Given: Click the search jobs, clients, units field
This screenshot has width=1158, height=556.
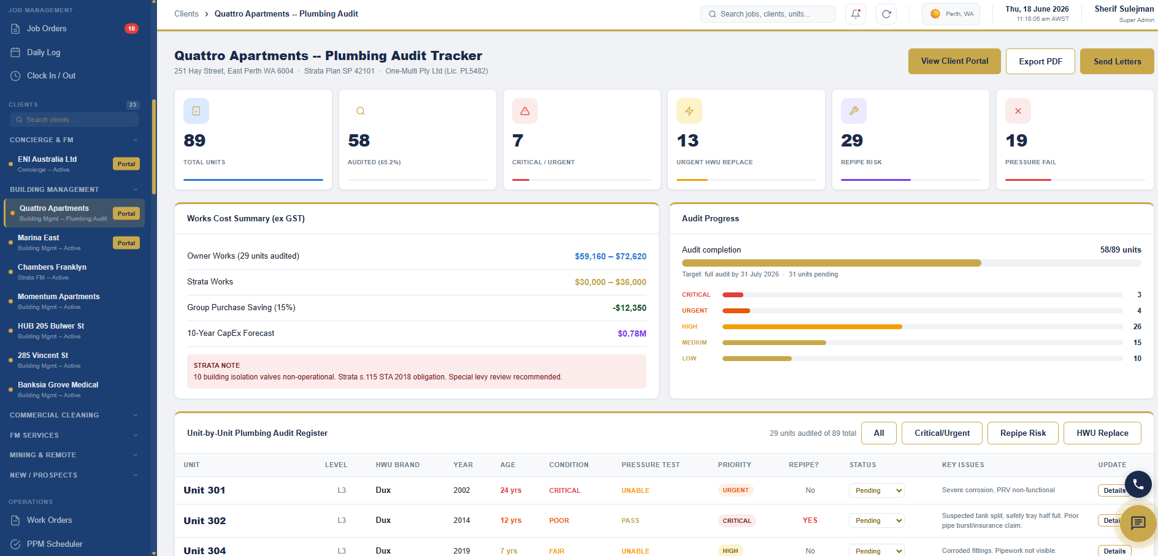Looking at the screenshot, I should click(768, 14).
